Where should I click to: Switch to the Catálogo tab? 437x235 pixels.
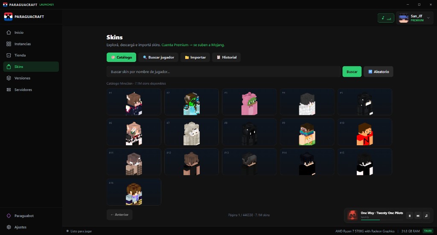(121, 57)
